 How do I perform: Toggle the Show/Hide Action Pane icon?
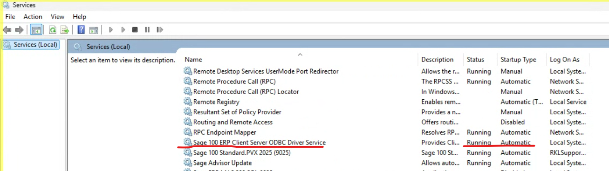(94, 30)
